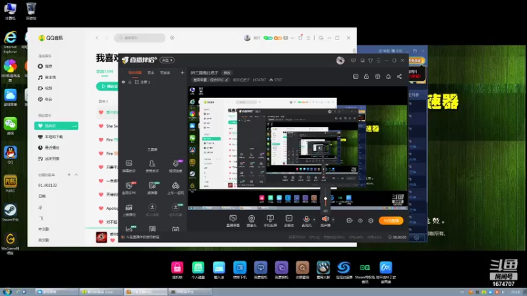Toggle visibility of the fullscreen 1 source
This screenshot has height=296, width=527.
coord(123,82)
